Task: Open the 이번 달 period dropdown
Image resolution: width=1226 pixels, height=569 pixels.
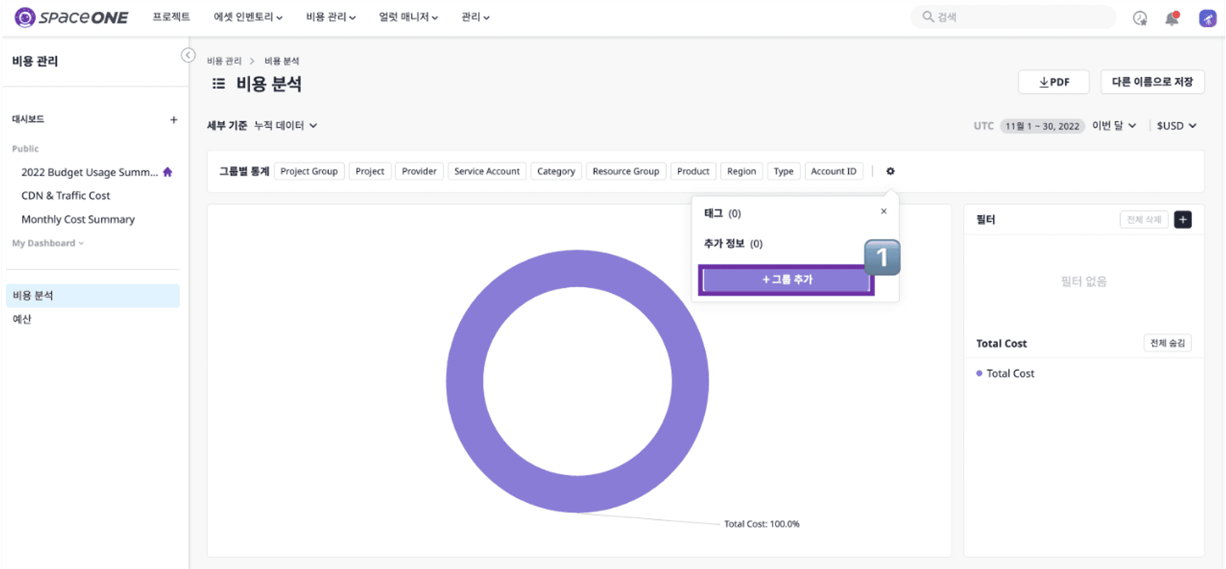Action: (x=1114, y=126)
